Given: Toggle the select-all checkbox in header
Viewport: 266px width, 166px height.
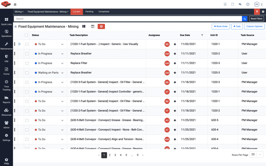Looking at the screenshot, I should [26, 35].
